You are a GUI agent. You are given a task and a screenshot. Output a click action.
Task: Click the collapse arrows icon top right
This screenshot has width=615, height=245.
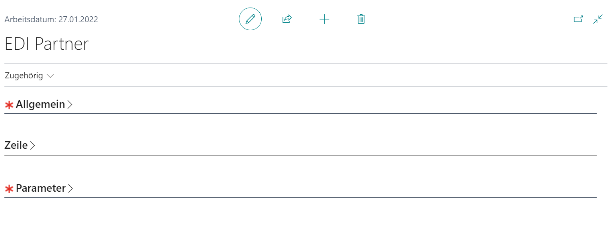[x=598, y=19]
